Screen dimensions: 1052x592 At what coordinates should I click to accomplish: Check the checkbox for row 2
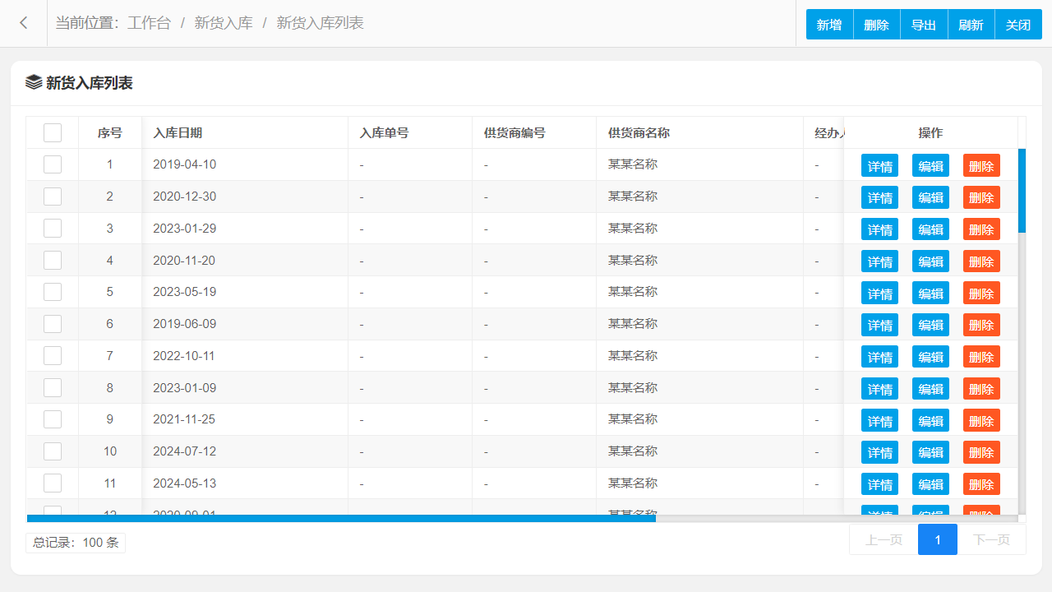click(x=53, y=197)
